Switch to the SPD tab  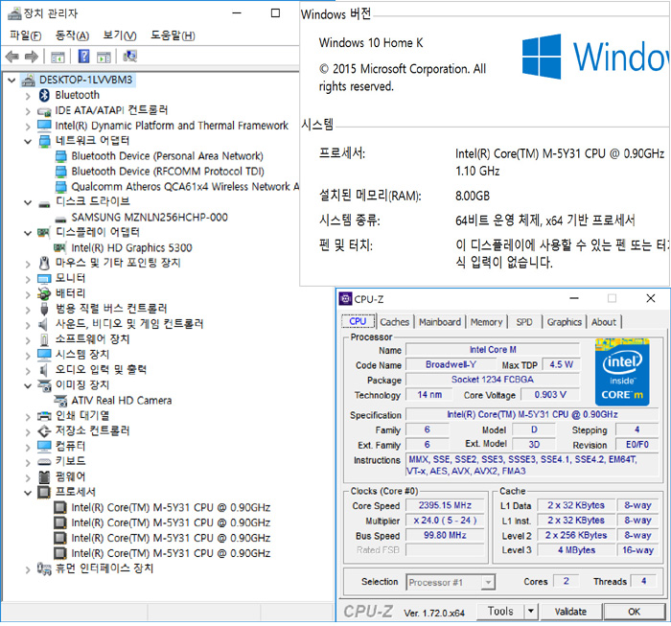524,322
